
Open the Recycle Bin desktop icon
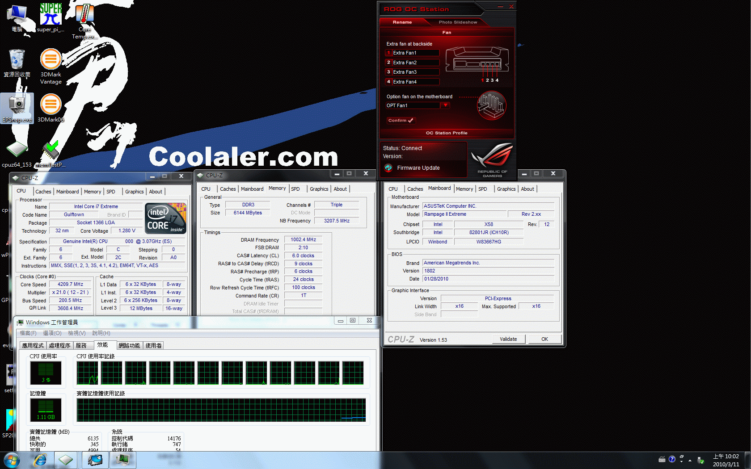pos(17,63)
